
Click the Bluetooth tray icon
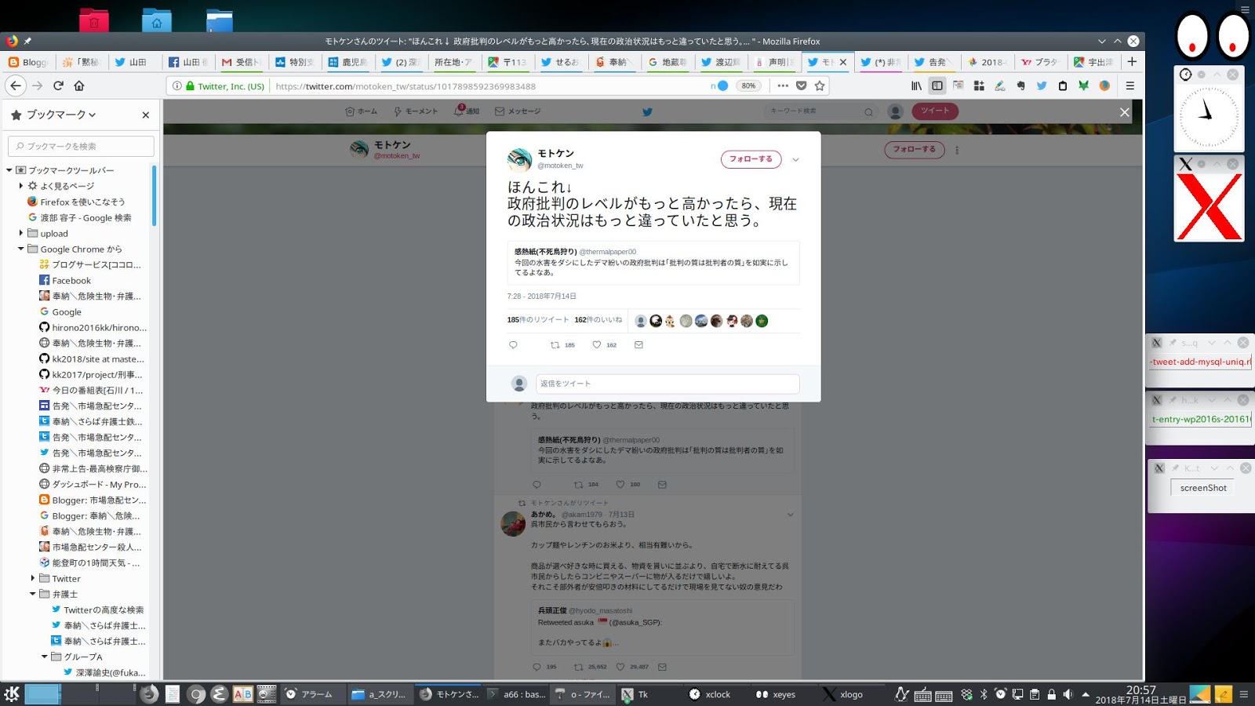984,694
